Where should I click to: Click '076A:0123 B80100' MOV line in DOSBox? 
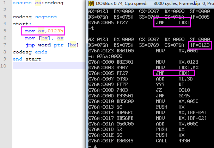click(x=143, y=51)
